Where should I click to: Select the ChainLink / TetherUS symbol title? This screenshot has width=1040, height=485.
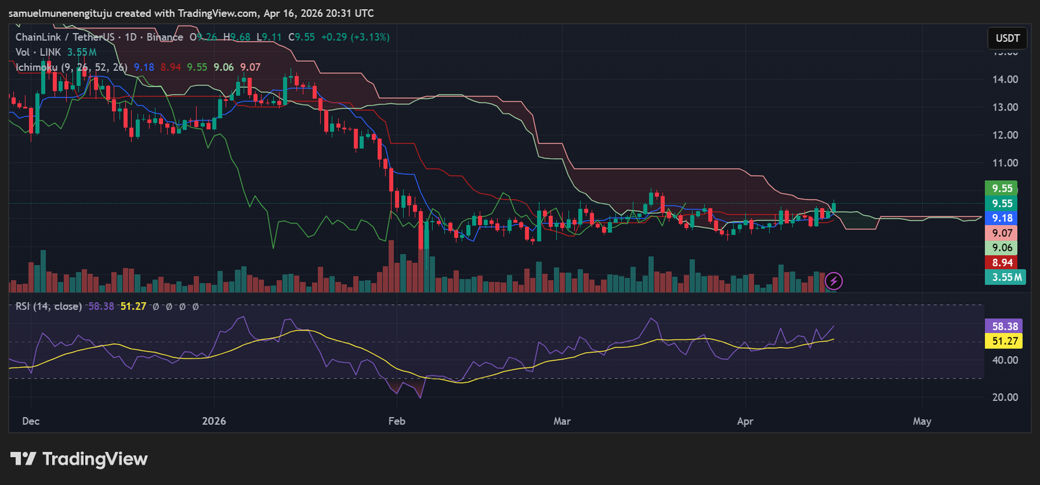click(x=64, y=37)
